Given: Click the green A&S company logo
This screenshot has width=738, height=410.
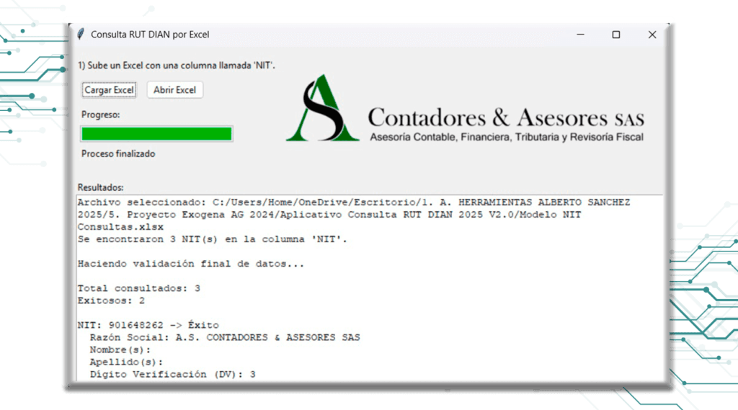Looking at the screenshot, I should [x=322, y=109].
